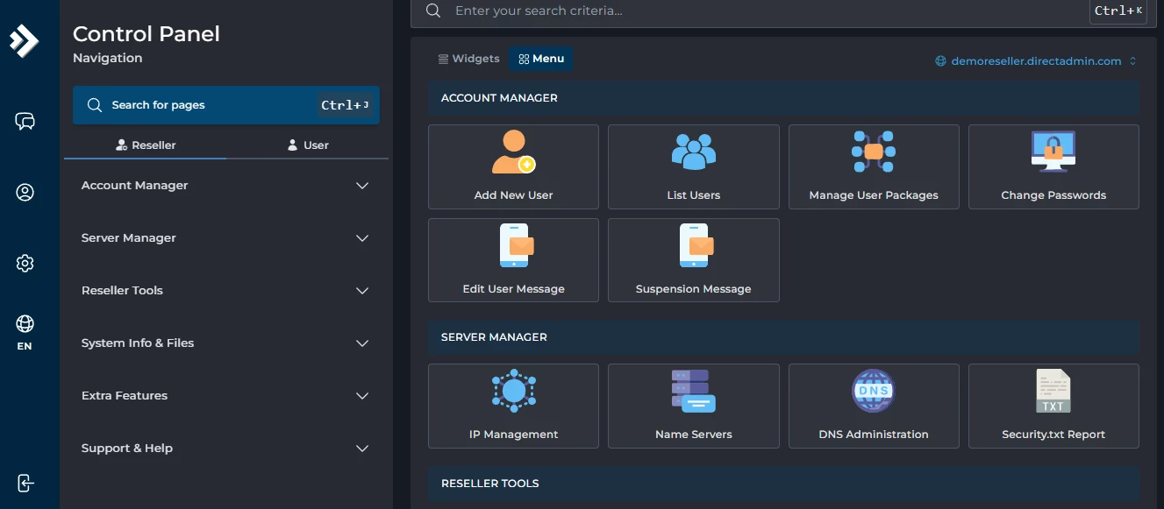Open Add New User
The width and height of the screenshot is (1164, 509).
(513, 166)
